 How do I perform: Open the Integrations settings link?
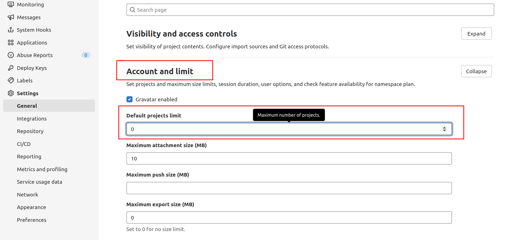(32, 119)
